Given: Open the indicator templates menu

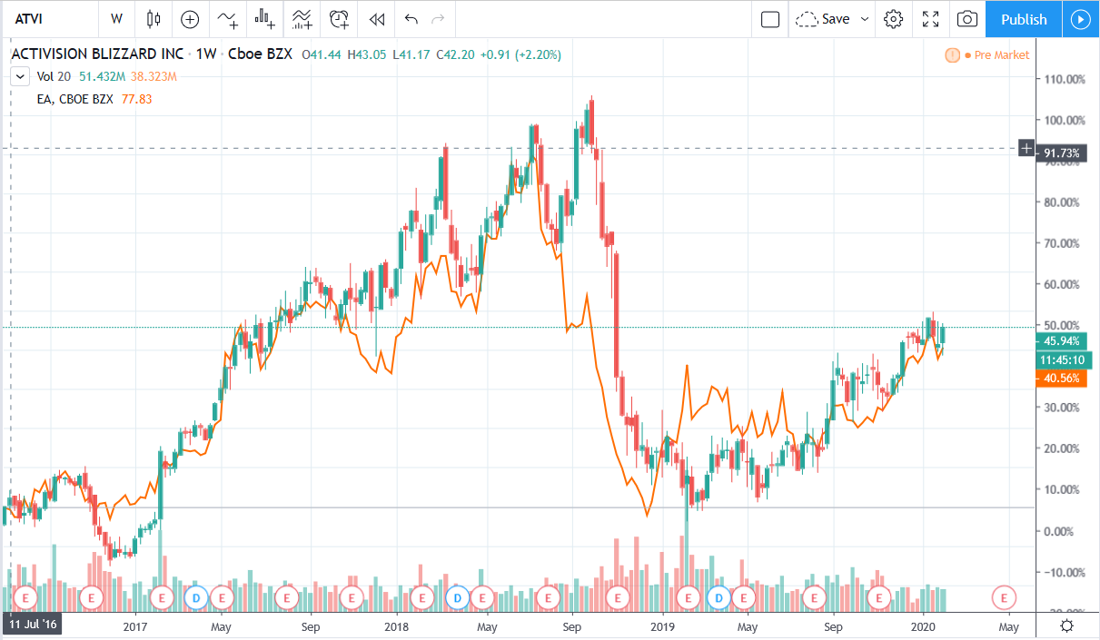Looking at the screenshot, I should pos(302,19).
